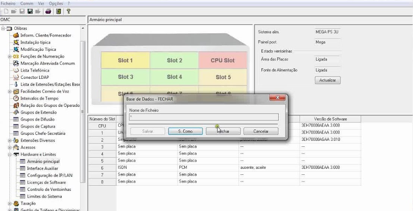Click the 'ausente, aceite' table cell

[269, 167]
